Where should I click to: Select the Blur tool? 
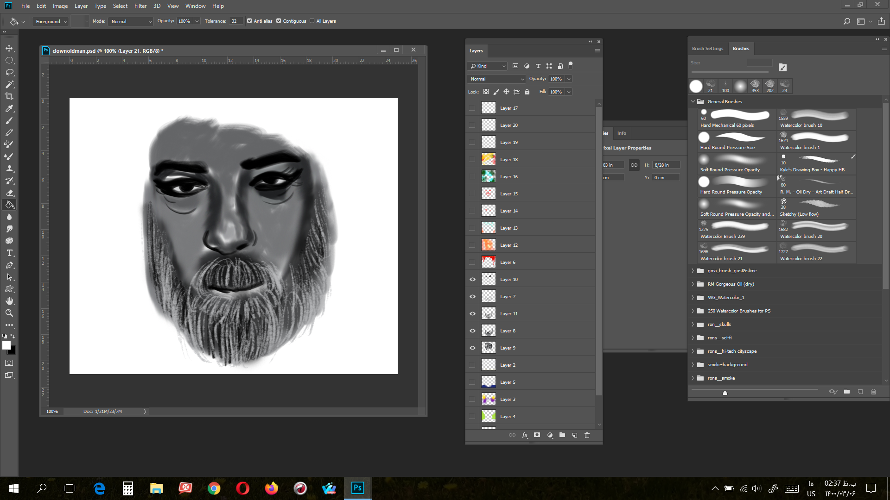coord(9,217)
